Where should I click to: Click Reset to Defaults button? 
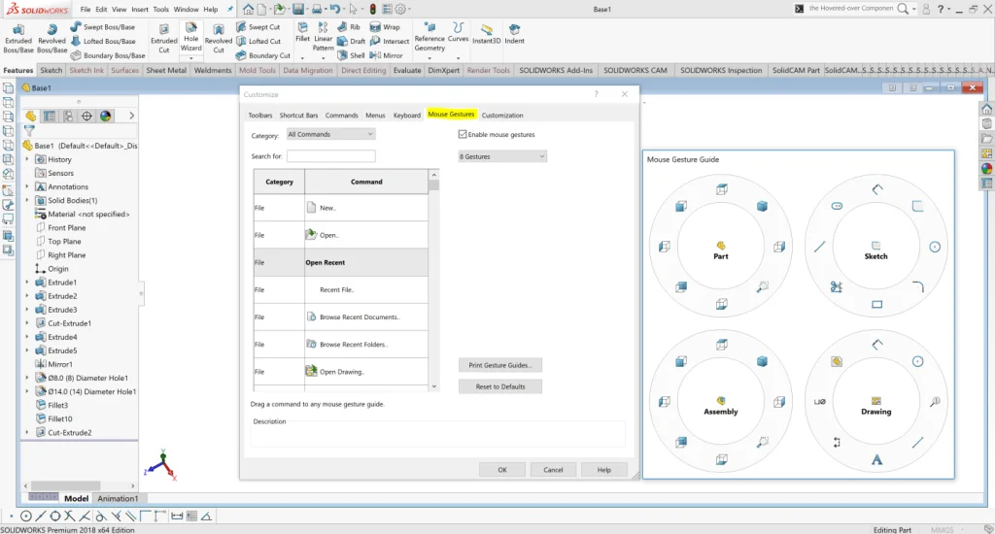[x=500, y=386]
